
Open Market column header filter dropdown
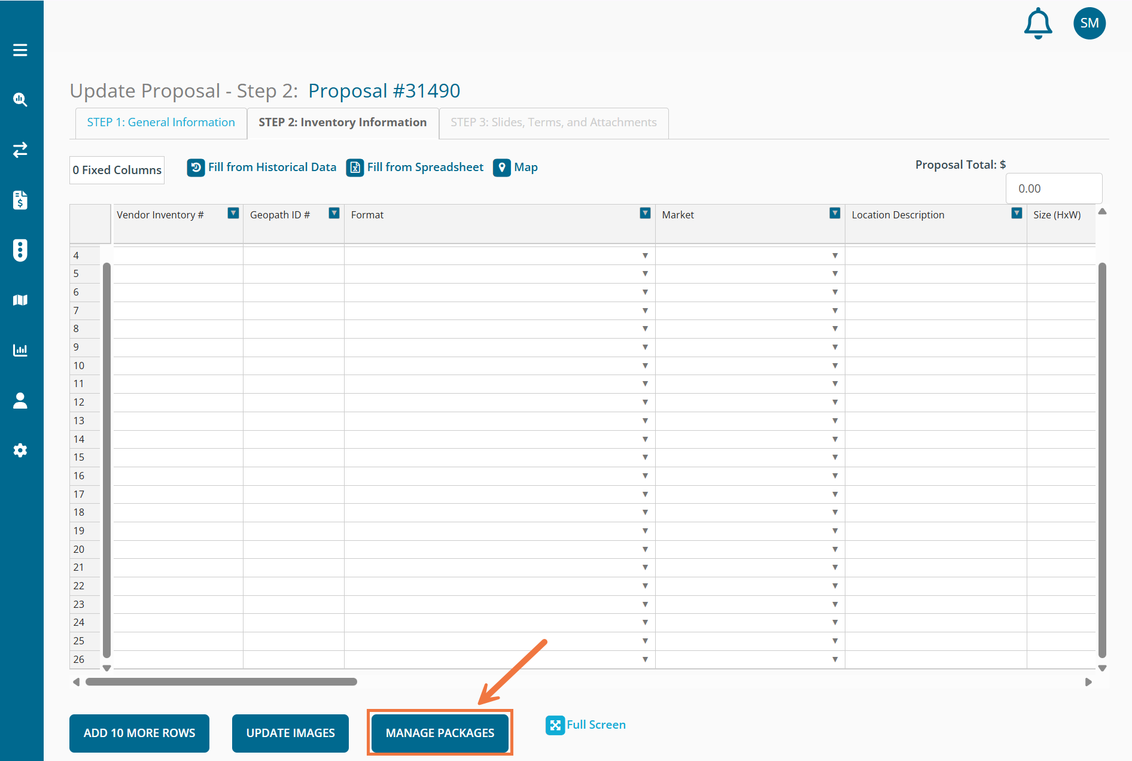coord(835,214)
